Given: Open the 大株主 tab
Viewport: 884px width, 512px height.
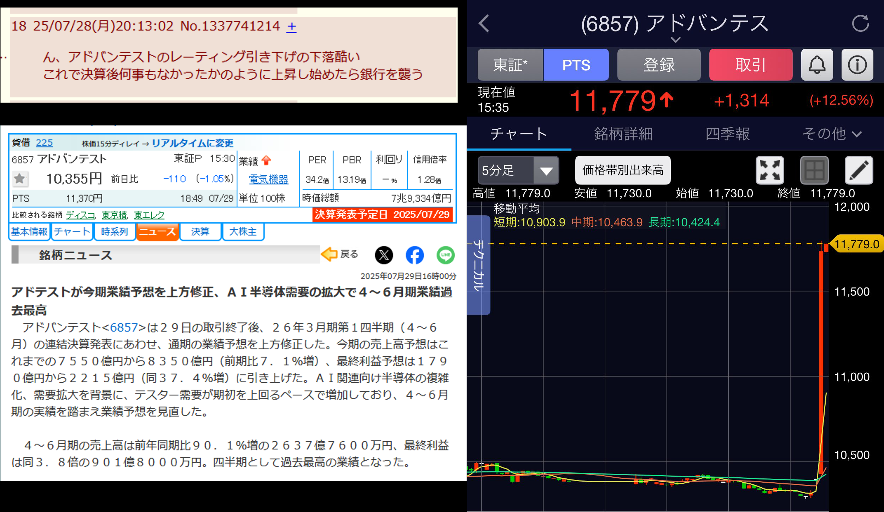Looking at the screenshot, I should pyautogui.click(x=243, y=232).
